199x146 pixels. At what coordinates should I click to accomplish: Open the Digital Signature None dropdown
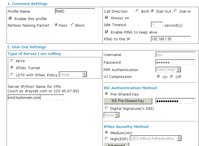click(112, 115)
